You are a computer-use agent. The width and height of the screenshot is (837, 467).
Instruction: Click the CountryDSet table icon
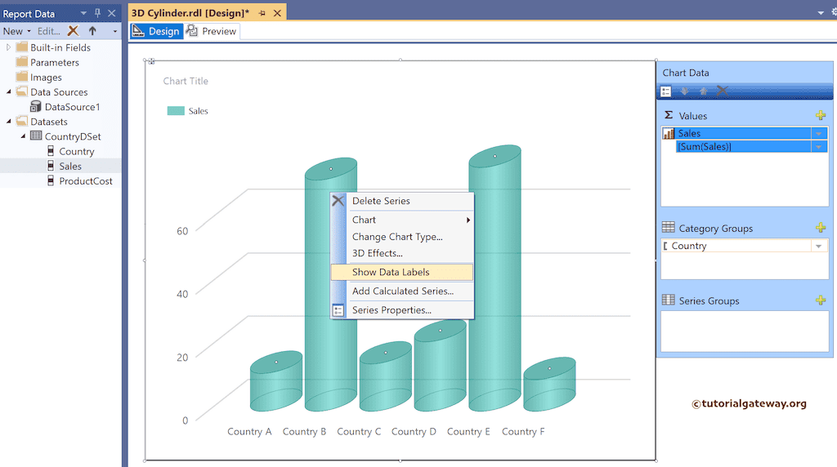coord(36,136)
